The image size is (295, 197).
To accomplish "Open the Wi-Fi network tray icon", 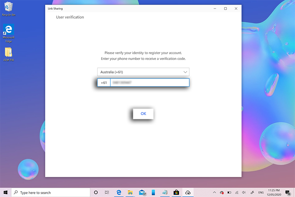I will (x=237, y=192).
